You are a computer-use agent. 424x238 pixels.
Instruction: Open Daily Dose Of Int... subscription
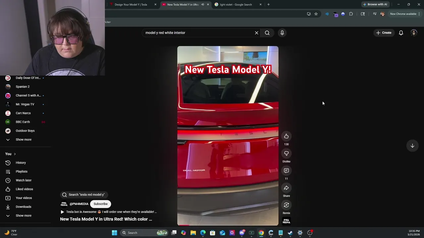25,78
